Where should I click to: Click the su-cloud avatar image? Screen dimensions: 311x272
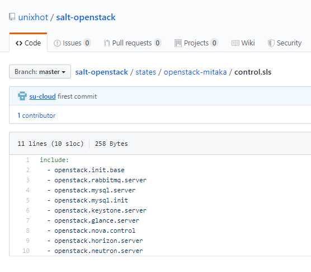22,96
